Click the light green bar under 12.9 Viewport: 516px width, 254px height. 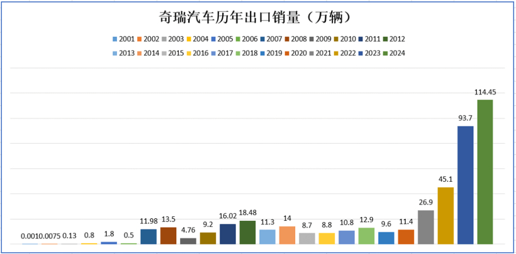[x=366, y=236]
